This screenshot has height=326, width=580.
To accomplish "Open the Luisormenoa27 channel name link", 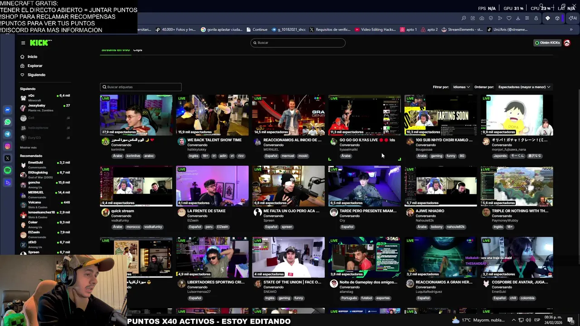I will click(199, 292).
